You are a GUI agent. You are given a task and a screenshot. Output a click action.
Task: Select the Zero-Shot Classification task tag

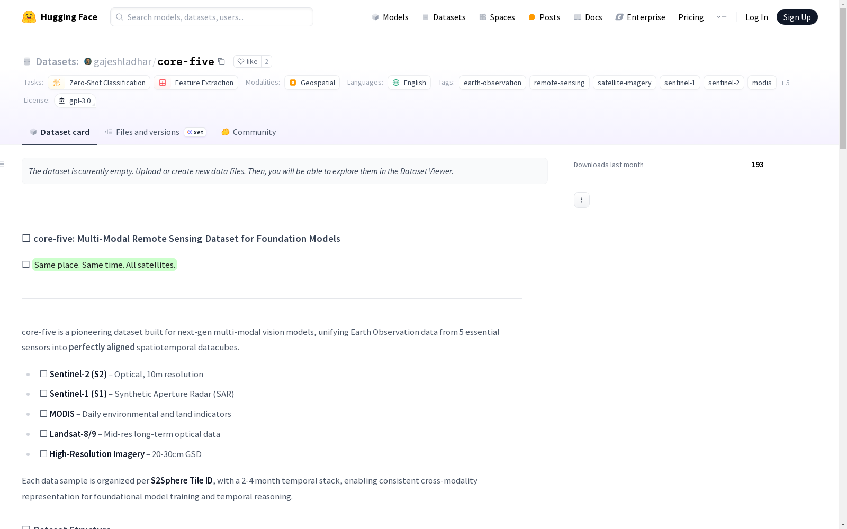(x=99, y=83)
